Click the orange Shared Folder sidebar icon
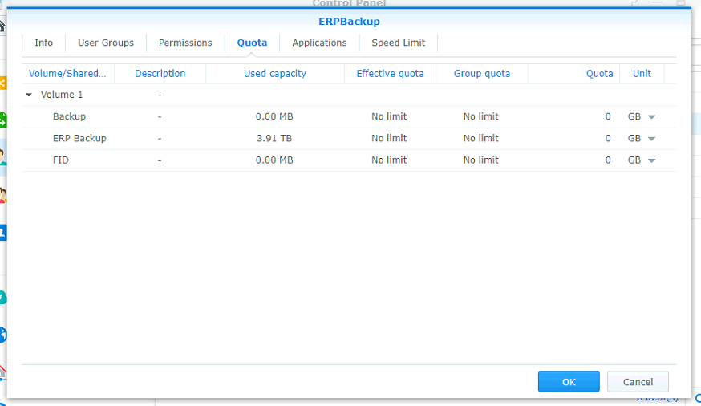This screenshot has height=406, width=701. 3,83
